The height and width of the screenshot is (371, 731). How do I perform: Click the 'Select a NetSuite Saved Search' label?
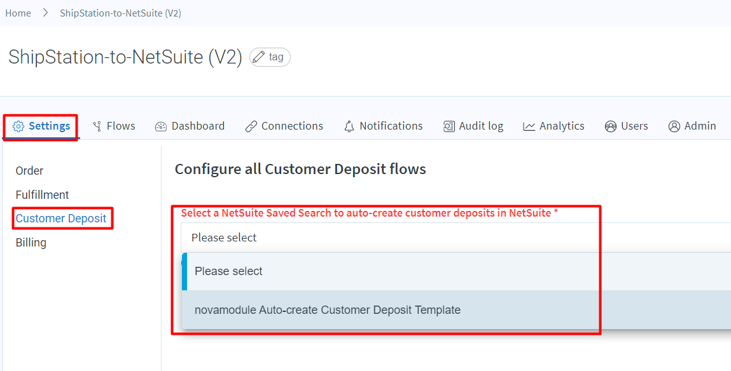(x=370, y=213)
